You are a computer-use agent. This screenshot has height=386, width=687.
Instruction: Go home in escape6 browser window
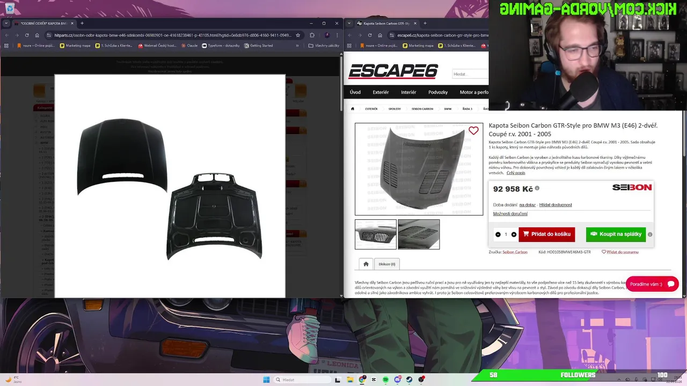pos(380,35)
